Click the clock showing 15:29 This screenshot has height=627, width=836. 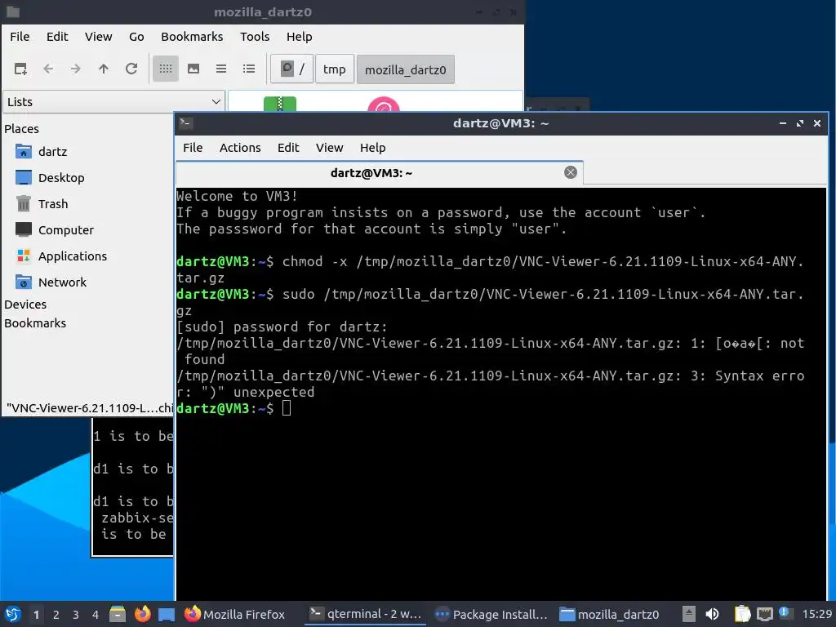816,614
